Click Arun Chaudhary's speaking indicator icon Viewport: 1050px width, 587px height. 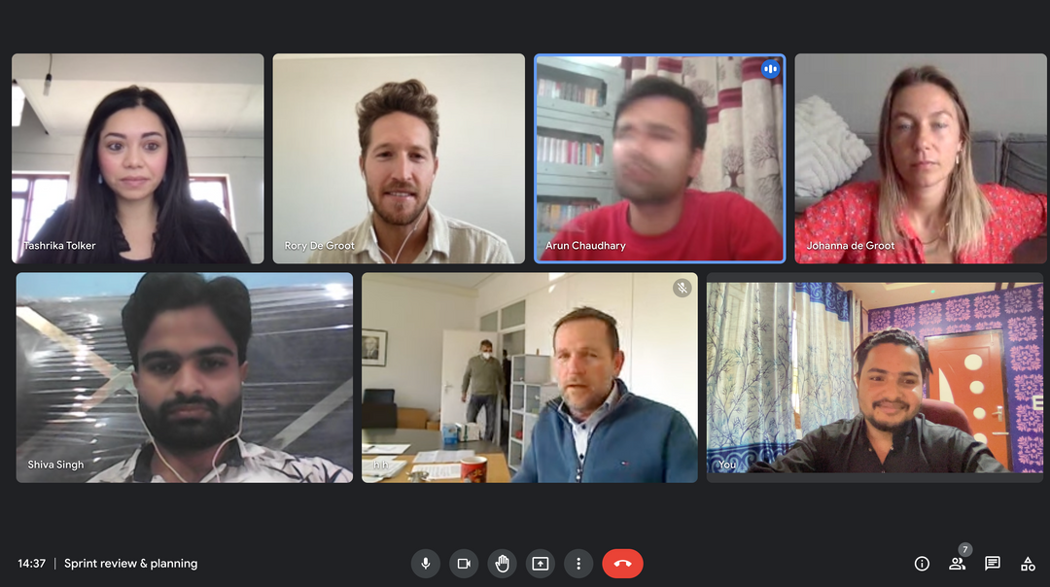point(770,69)
